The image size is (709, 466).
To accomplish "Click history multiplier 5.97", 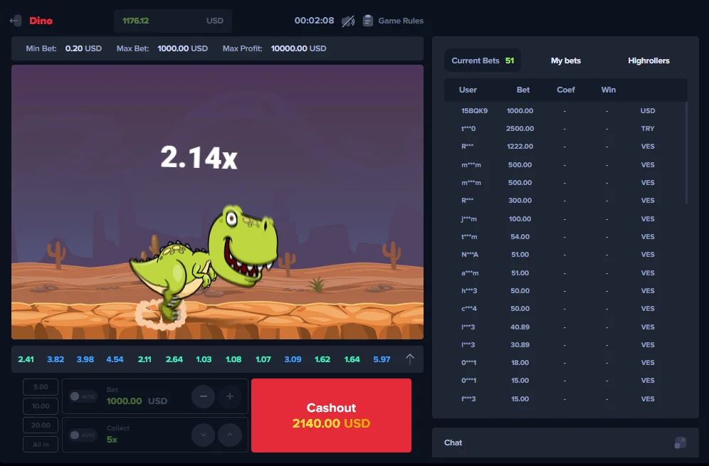I will pyautogui.click(x=382, y=359).
